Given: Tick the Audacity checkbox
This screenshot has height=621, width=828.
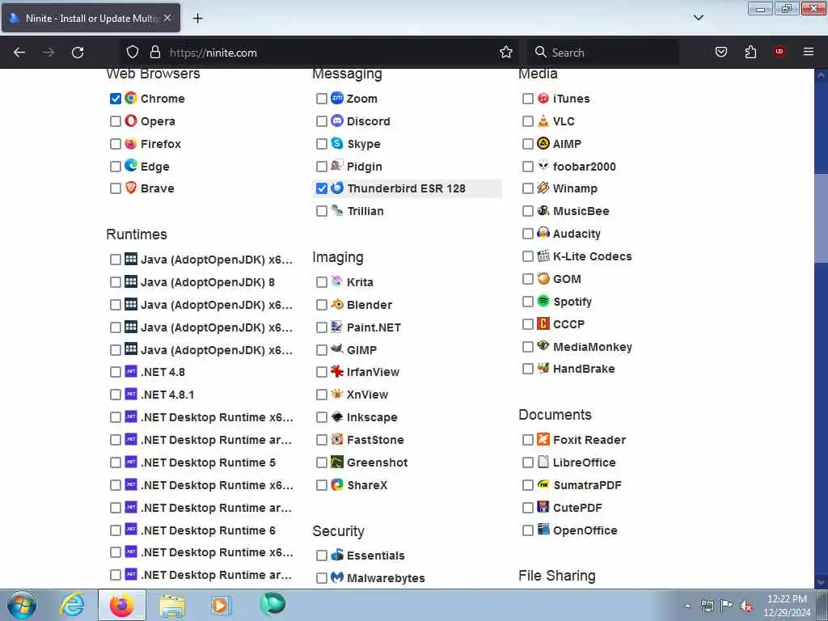Looking at the screenshot, I should 527,234.
